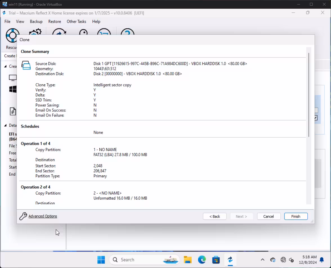Click 'Unformatted 16.0 MB / 16.0 MB' text
Image resolution: width=331 pixels, height=268 pixels.
pyautogui.click(x=120, y=198)
